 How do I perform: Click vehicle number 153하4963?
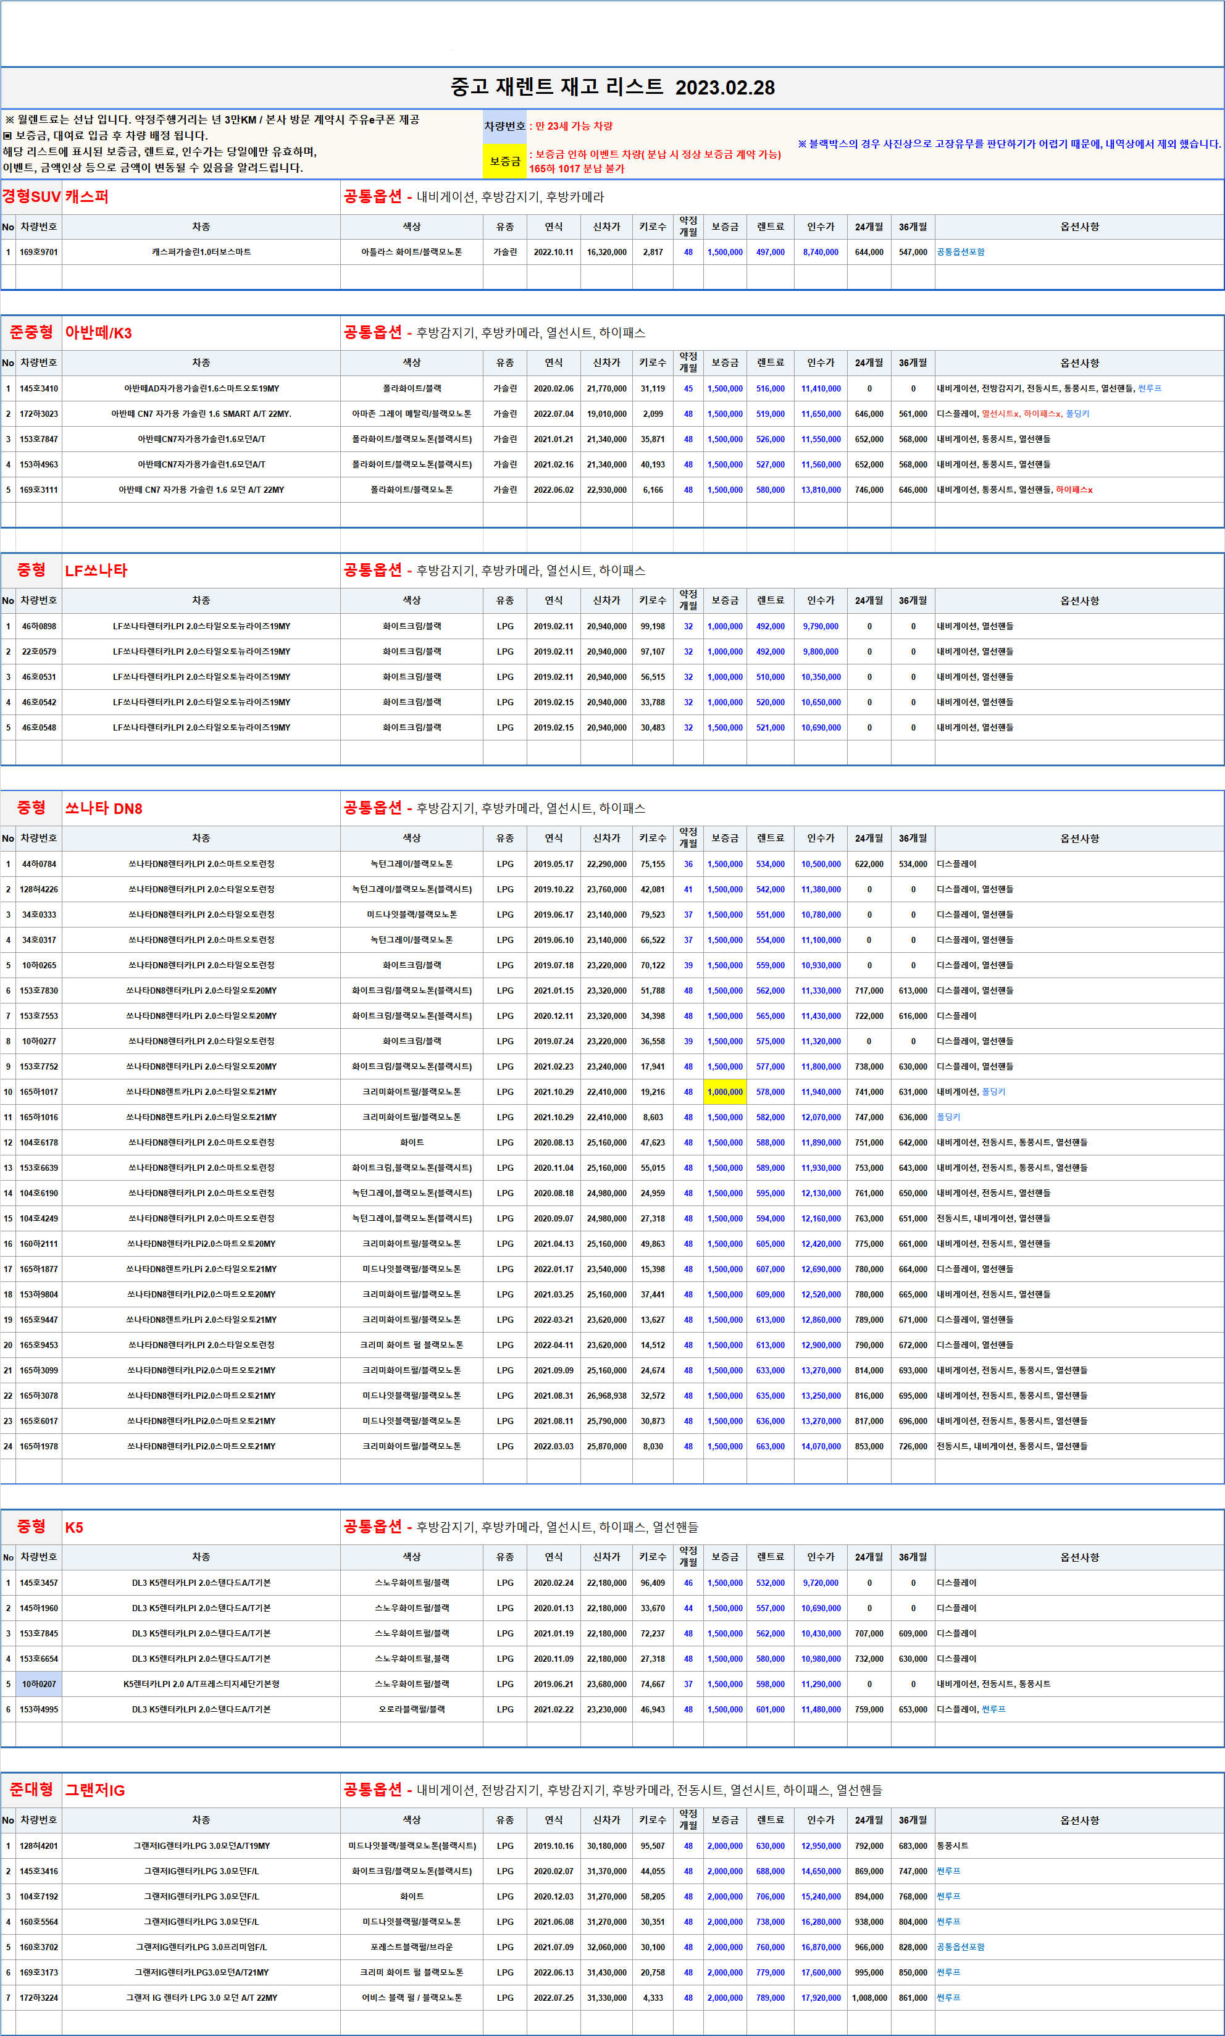tap(39, 465)
